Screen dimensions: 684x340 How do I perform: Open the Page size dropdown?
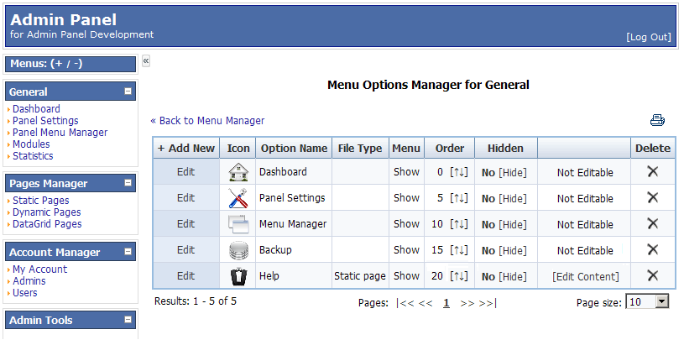(647, 301)
